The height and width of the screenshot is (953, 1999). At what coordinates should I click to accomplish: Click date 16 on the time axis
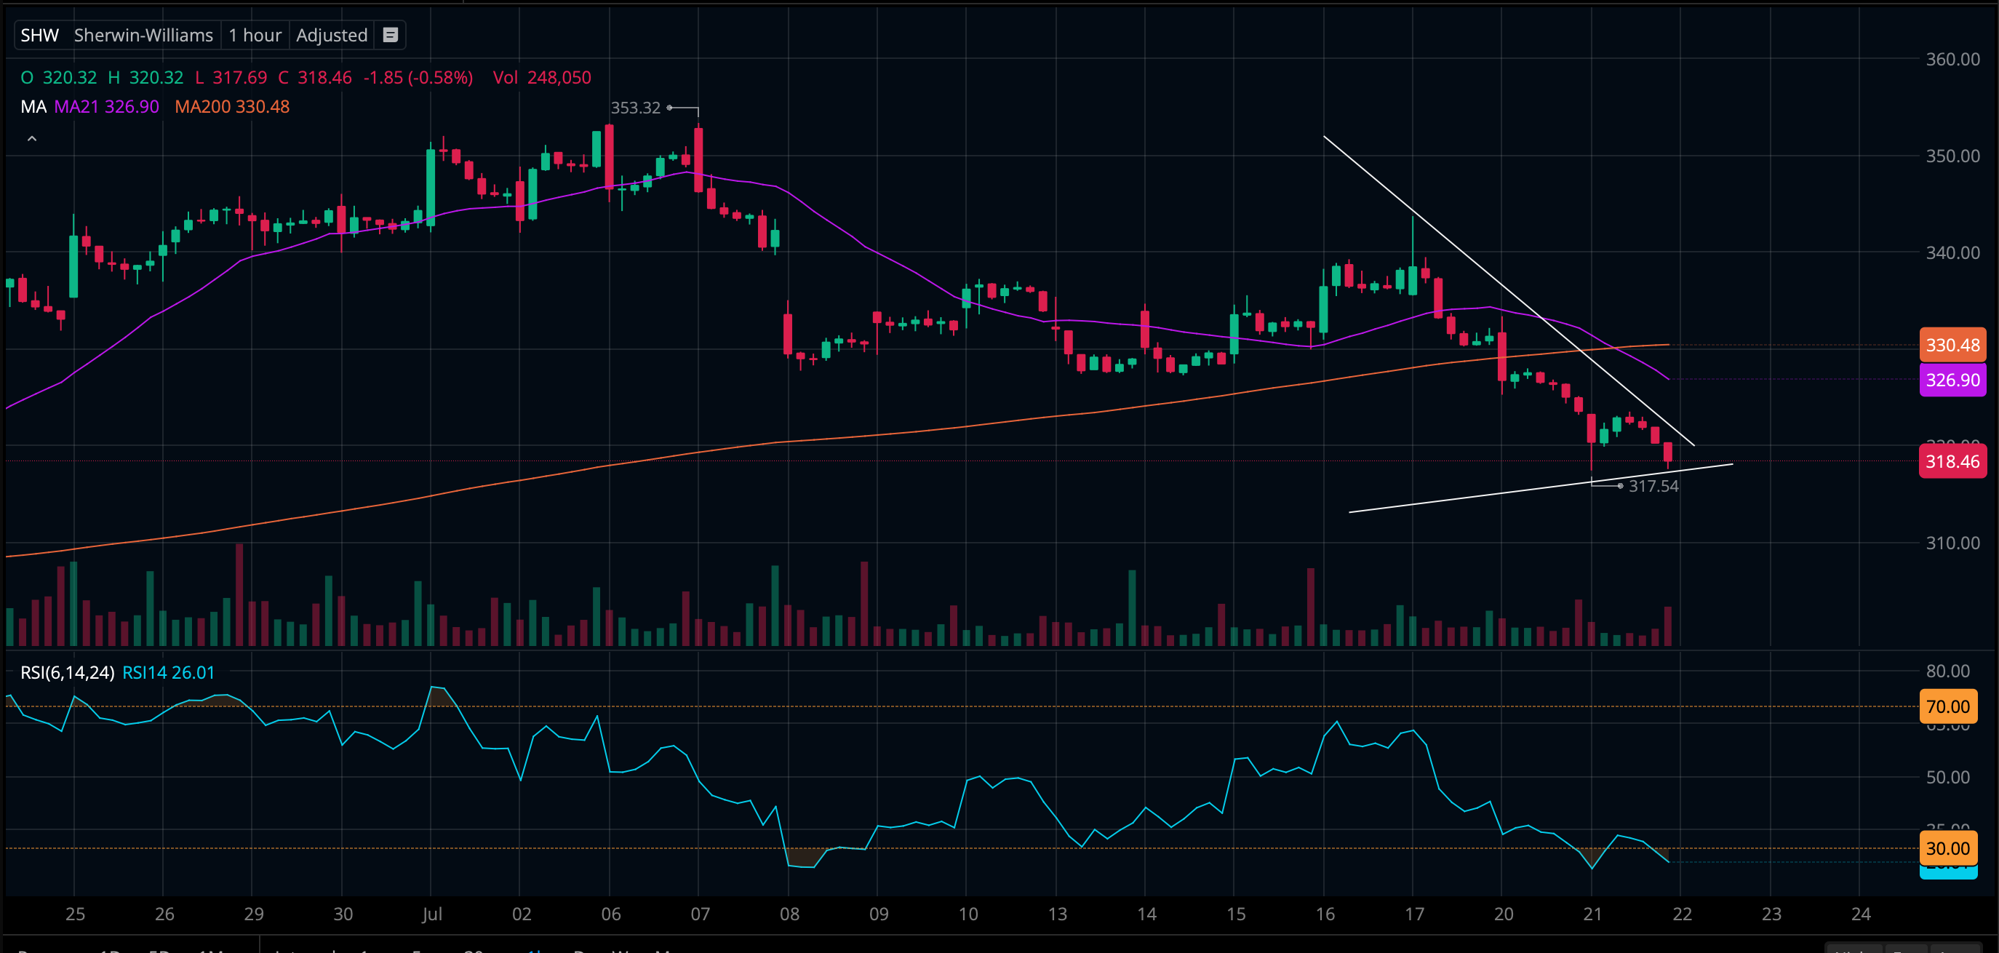pos(1325,914)
